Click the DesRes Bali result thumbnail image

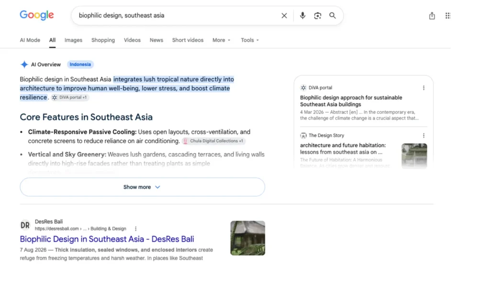[x=247, y=238]
